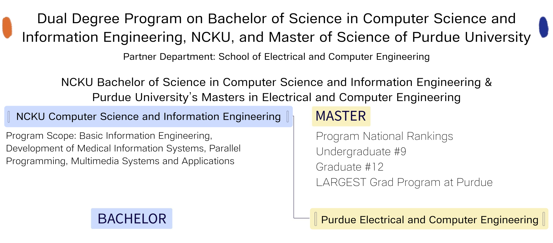Screen dimensions: 553x243
Task: Grab the right handle of the NCKU node
Action: point(288,117)
